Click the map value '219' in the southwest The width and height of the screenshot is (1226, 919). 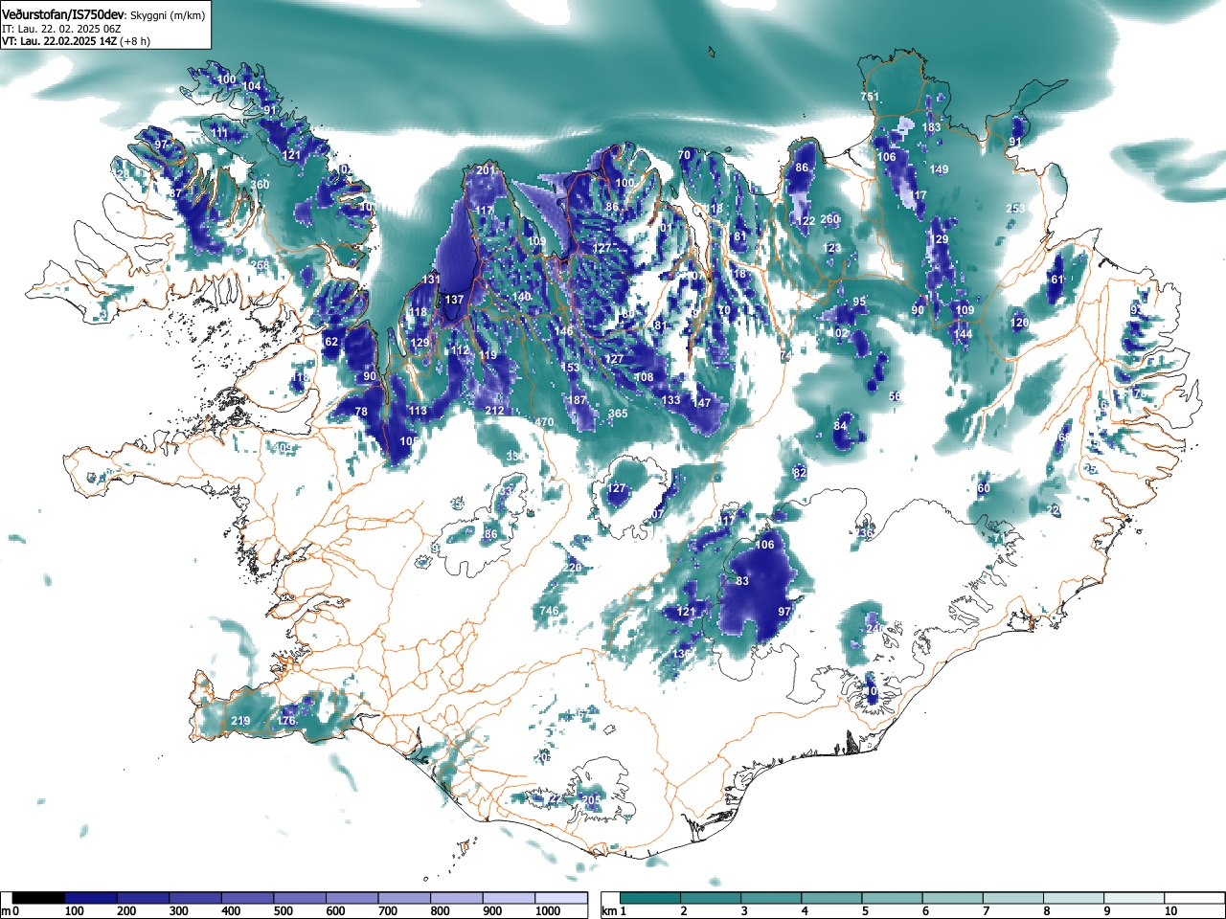tap(240, 722)
